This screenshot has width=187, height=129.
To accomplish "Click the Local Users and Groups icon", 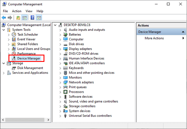I will pyautogui.click(x=14, y=49).
